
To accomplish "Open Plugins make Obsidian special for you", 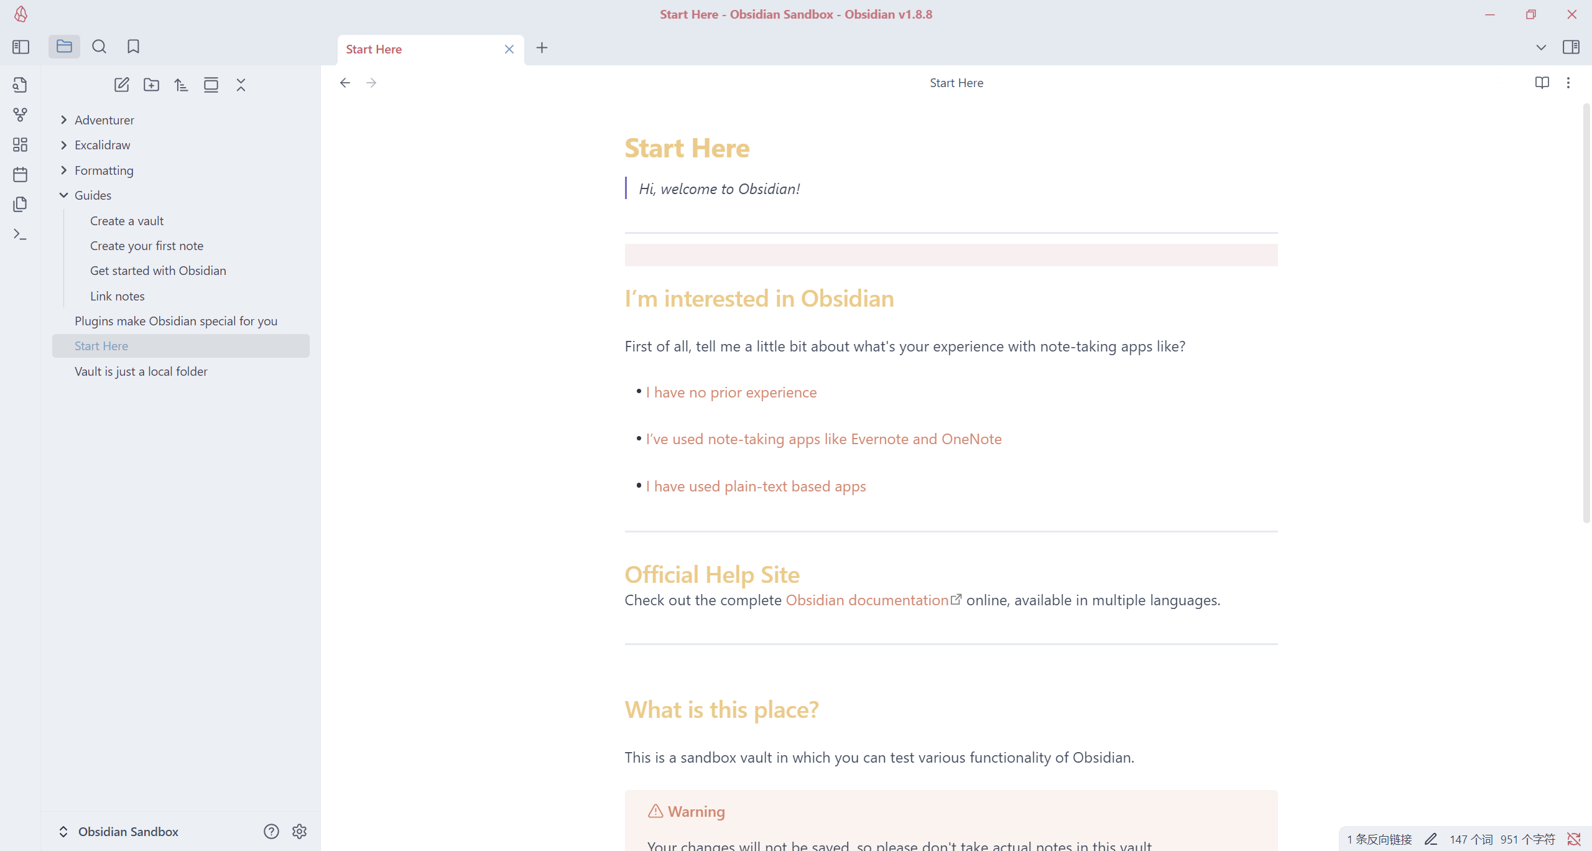I will point(176,321).
